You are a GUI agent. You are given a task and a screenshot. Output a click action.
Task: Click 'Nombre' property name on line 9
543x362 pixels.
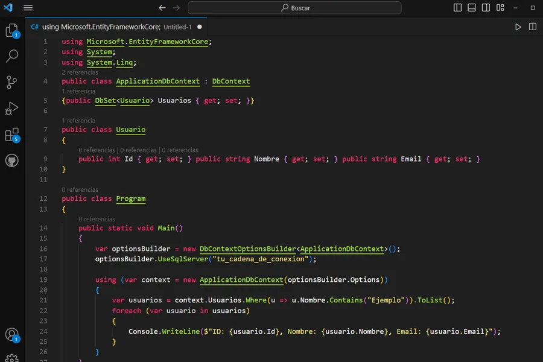(267, 159)
